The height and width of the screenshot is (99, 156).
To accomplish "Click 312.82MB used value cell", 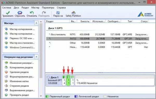I will (100, 34).
